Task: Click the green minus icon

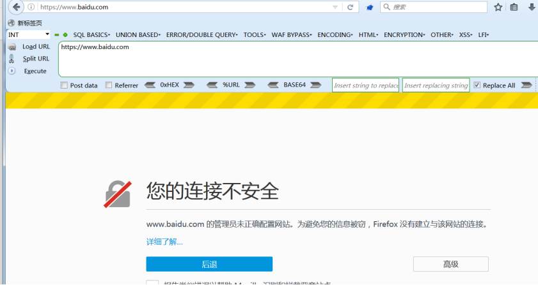Action: pos(56,35)
